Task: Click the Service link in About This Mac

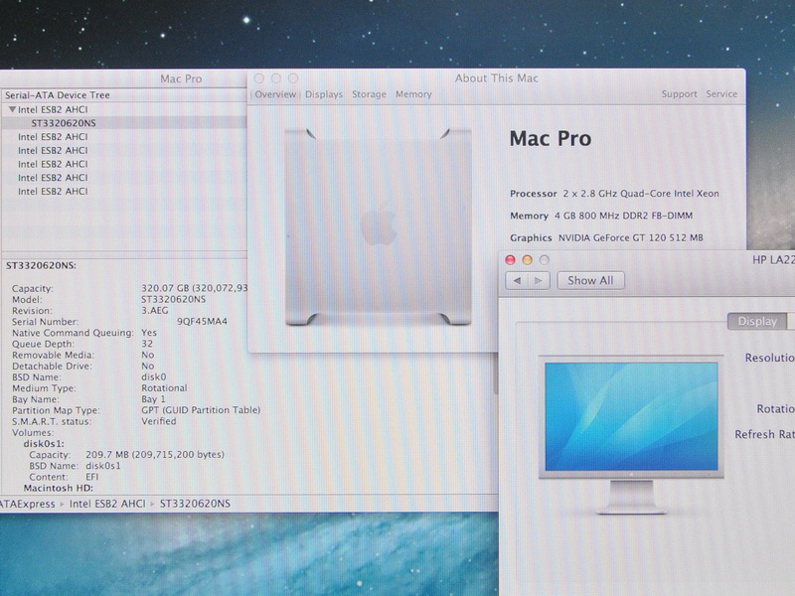Action: point(721,94)
